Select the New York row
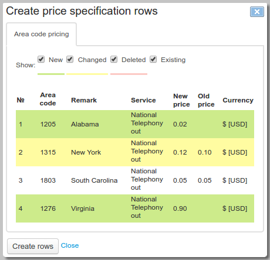 pos(135,152)
